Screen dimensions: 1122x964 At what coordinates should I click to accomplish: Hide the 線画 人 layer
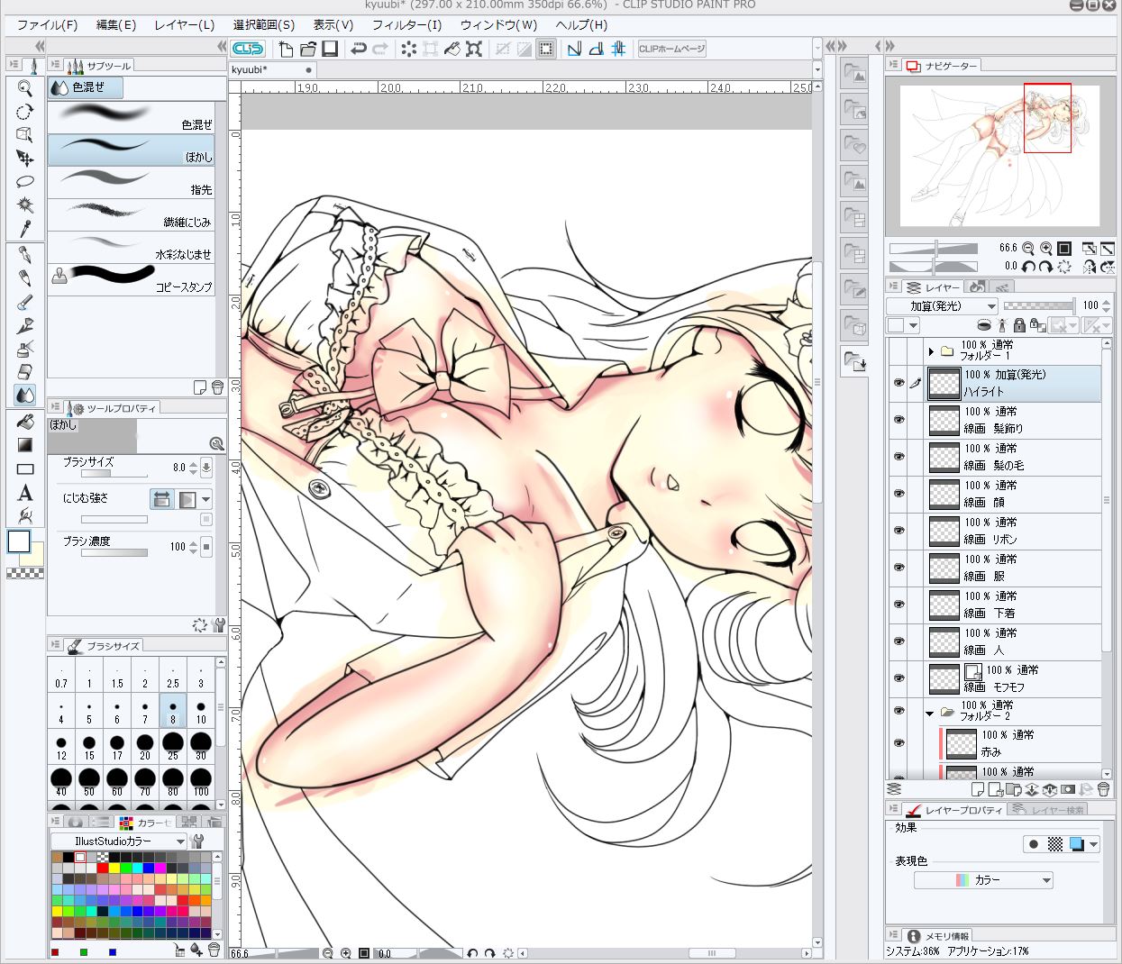pyautogui.click(x=899, y=641)
